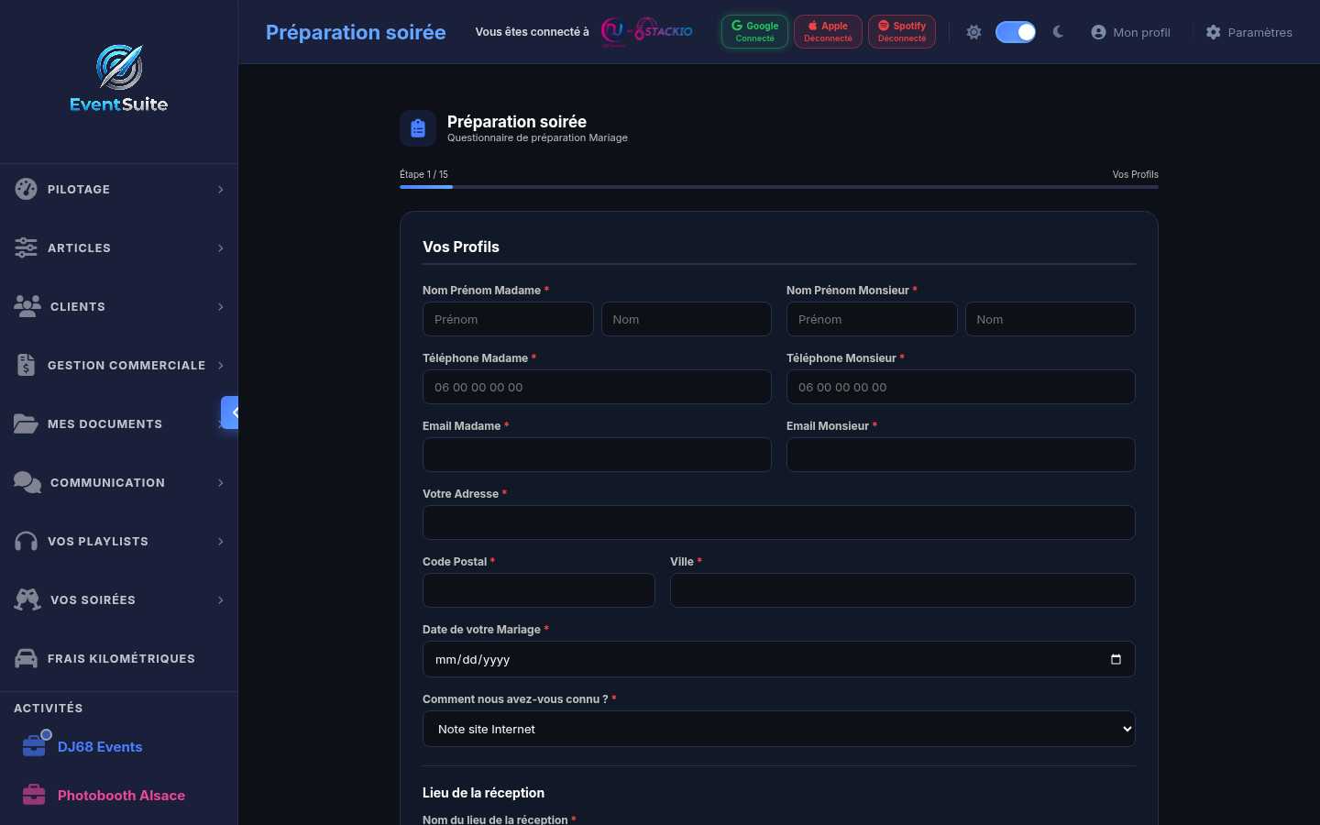
Task: Click the step progress bar at Étape 1
Action: (425, 186)
